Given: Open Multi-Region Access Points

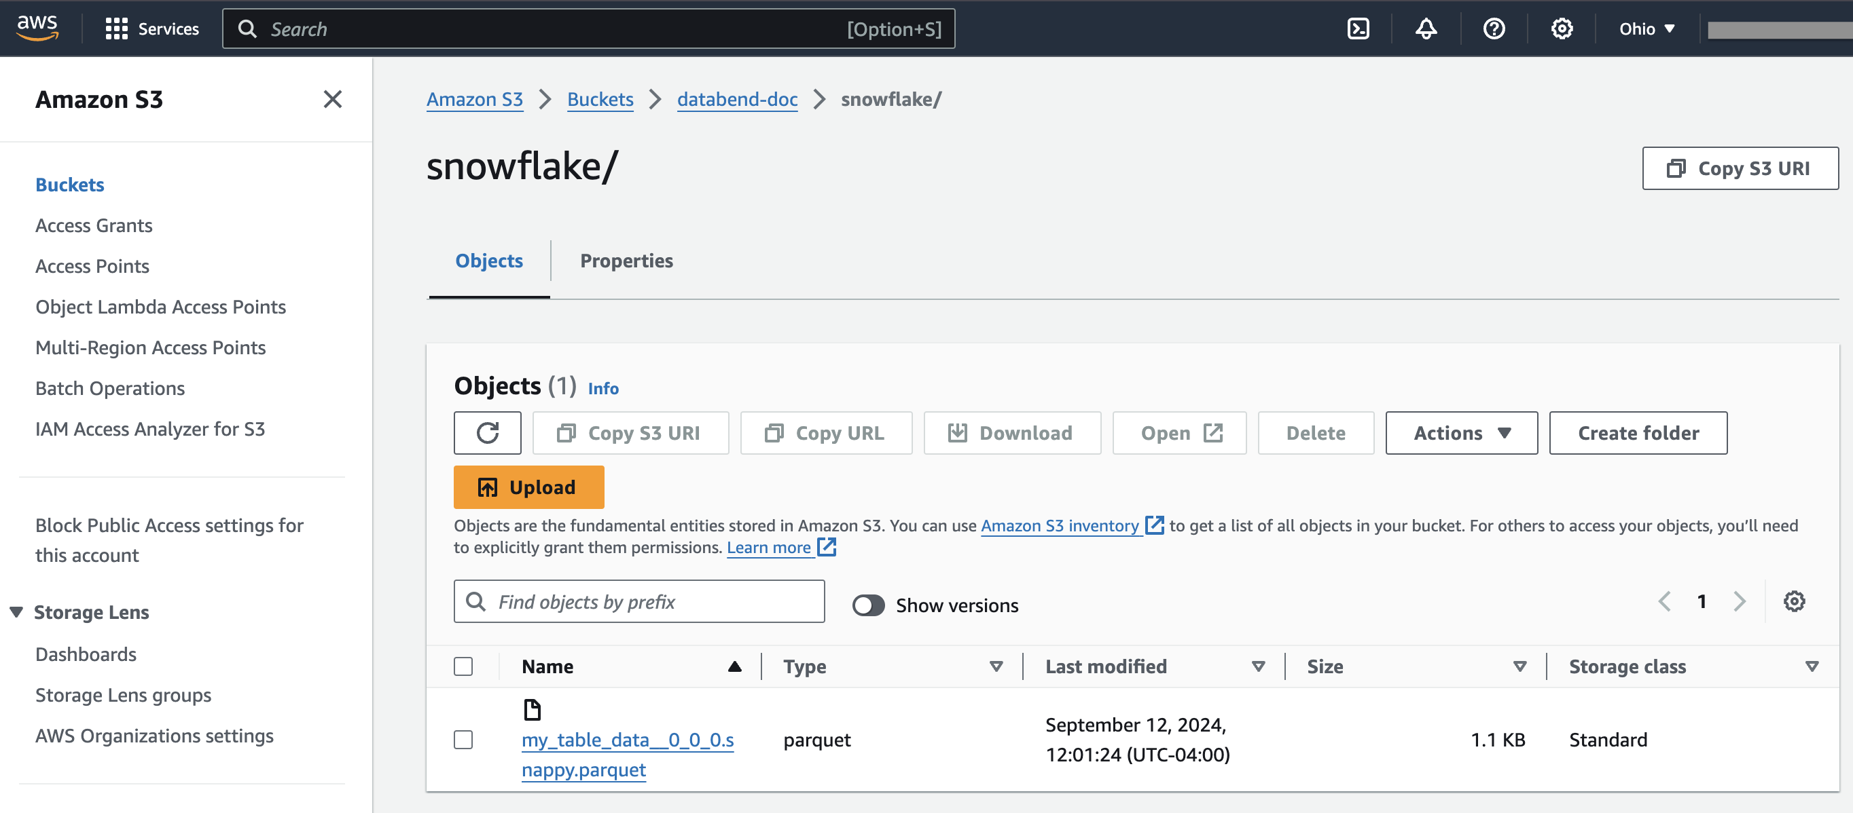Looking at the screenshot, I should pyautogui.click(x=151, y=348).
